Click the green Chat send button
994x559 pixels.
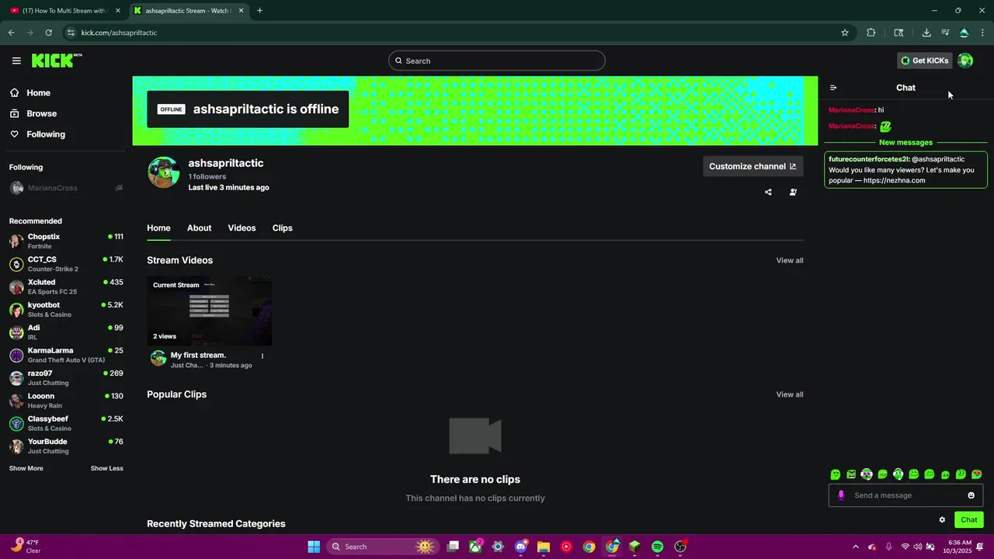[x=969, y=520]
